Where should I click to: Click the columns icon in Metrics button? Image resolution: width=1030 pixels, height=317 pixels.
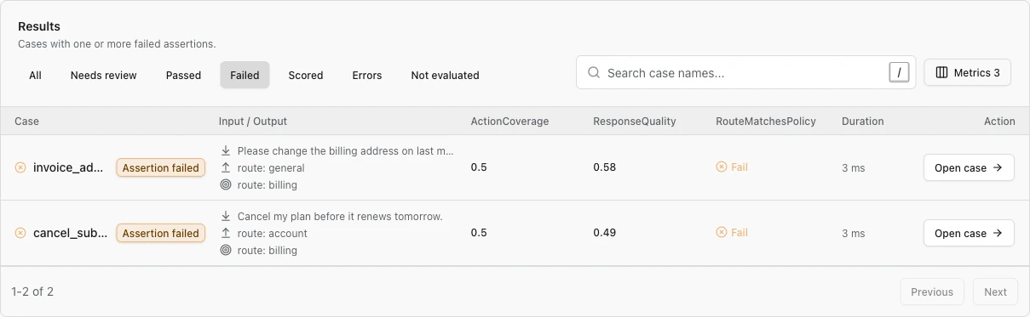click(x=941, y=73)
